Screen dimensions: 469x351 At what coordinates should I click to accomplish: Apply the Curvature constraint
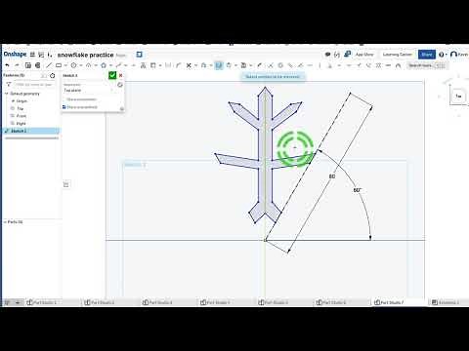tap(398, 65)
